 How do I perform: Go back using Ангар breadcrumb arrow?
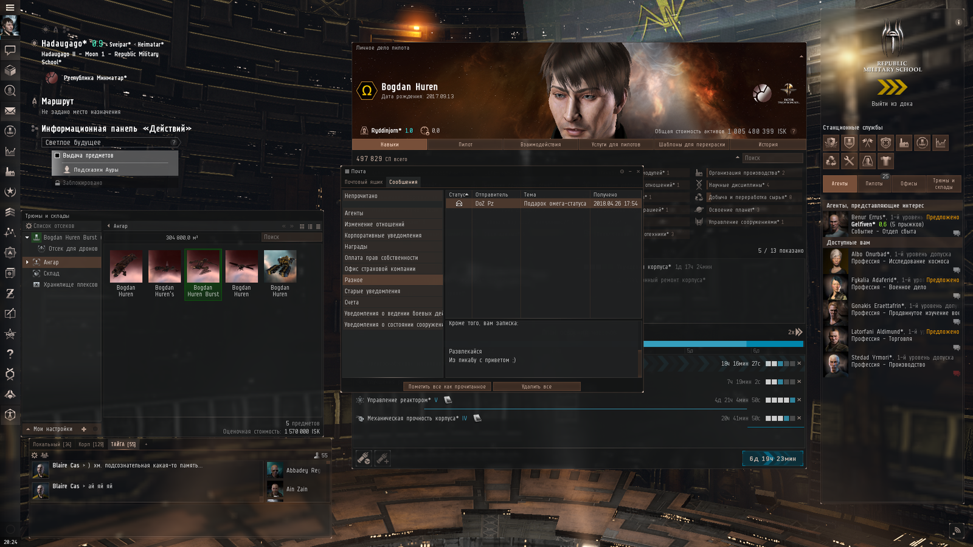point(109,226)
